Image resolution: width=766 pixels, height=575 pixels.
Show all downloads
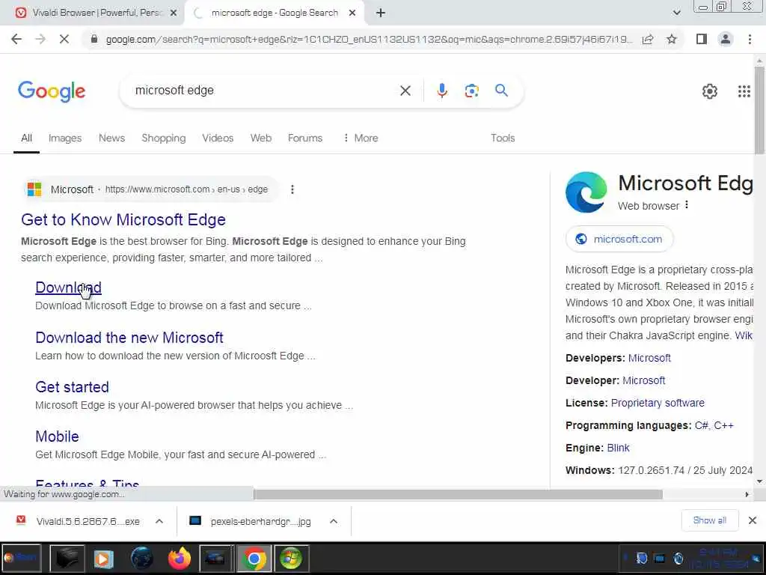click(x=709, y=520)
